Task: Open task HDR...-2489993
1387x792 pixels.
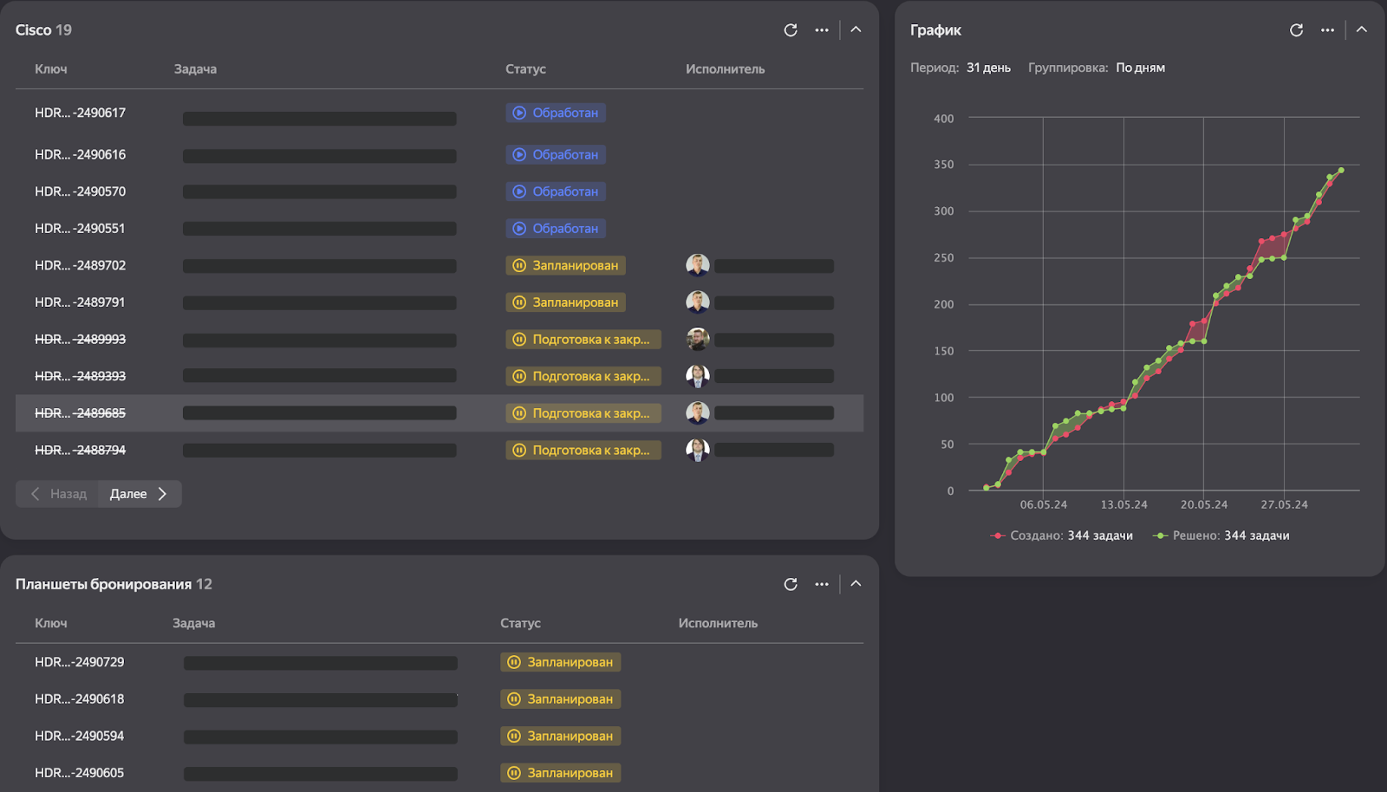Action: (x=80, y=340)
